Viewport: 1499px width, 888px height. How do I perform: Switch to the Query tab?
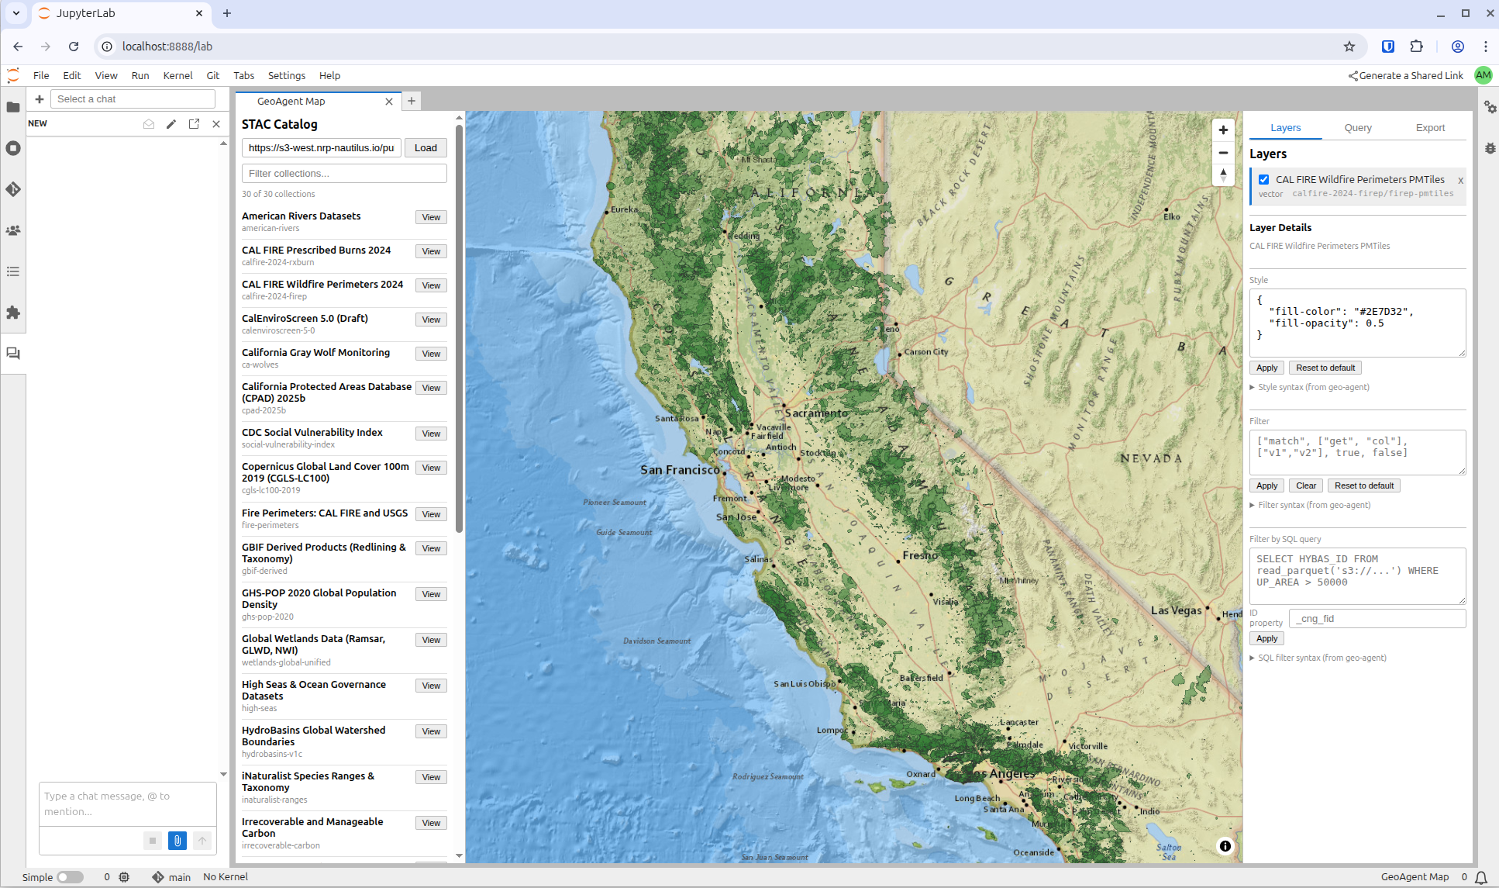point(1358,128)
